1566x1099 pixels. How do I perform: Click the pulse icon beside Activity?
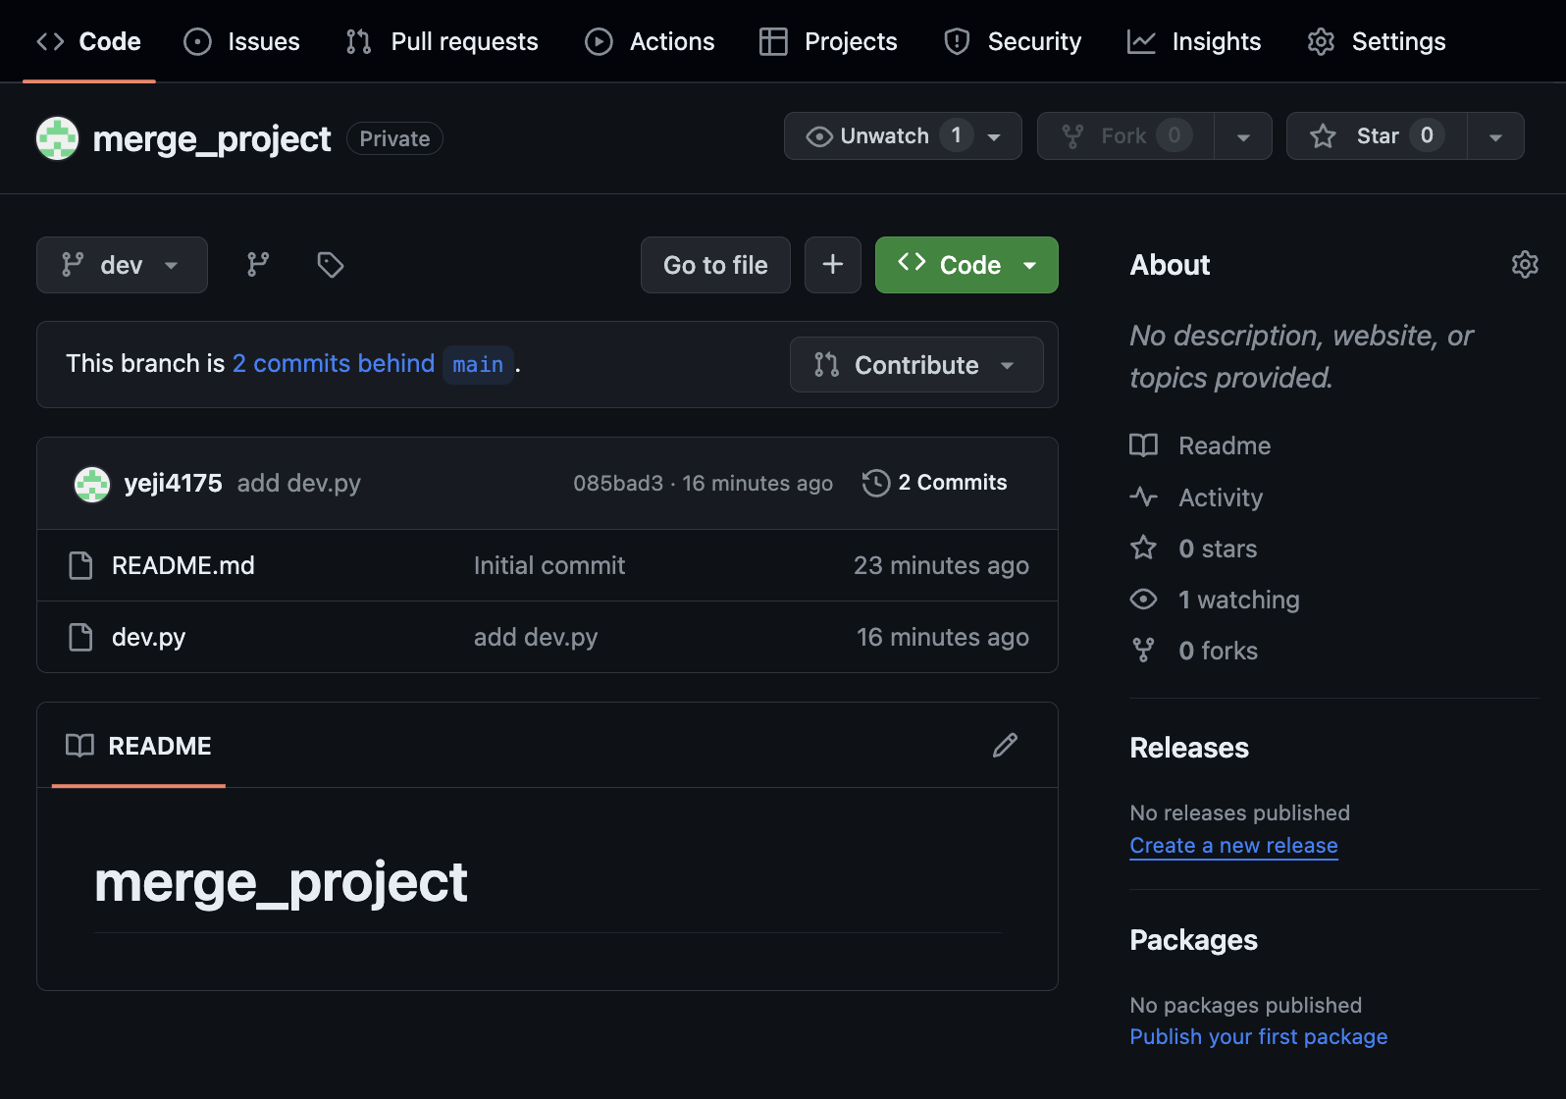tap(1143, 497)
